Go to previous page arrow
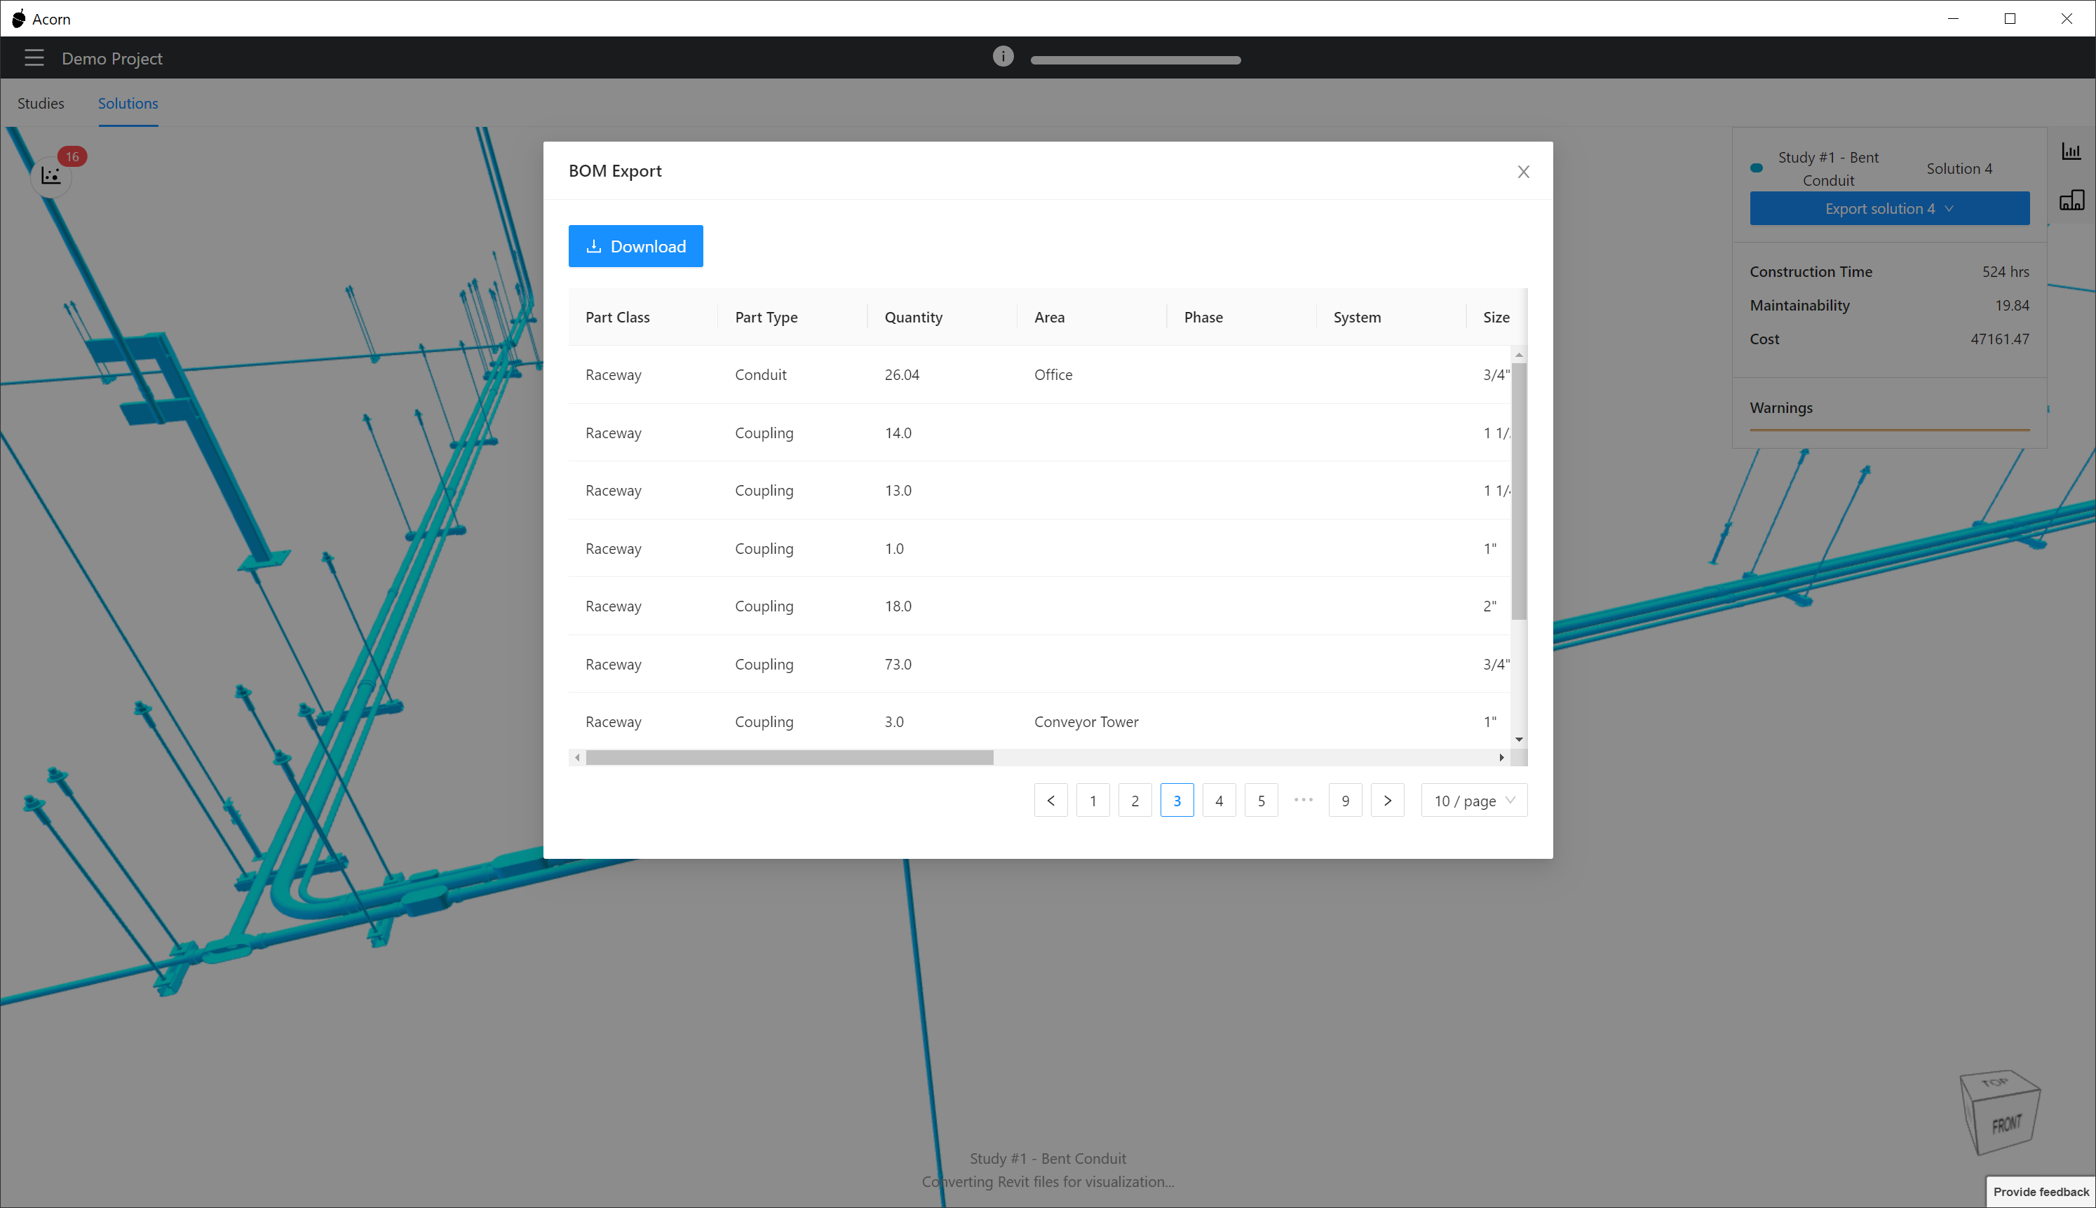The image size is (2096, 1208). [x=1050, y=801]
